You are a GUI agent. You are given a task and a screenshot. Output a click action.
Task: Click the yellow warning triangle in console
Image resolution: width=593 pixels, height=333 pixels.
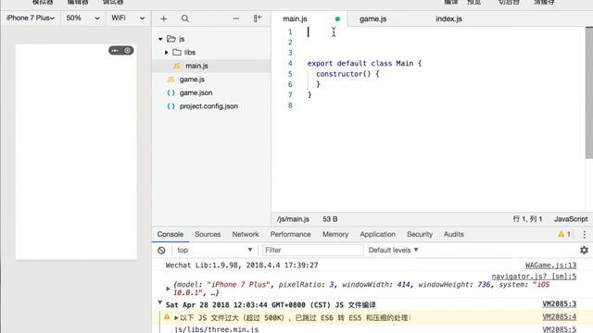tap(167, 317)
